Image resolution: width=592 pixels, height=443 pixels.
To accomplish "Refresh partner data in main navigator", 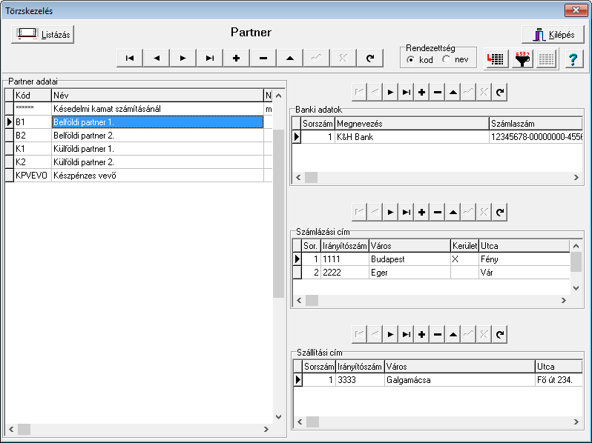I will pos(370,58).
